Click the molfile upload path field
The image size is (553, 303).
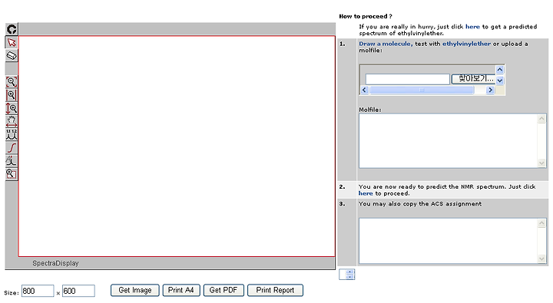[408, 79]
